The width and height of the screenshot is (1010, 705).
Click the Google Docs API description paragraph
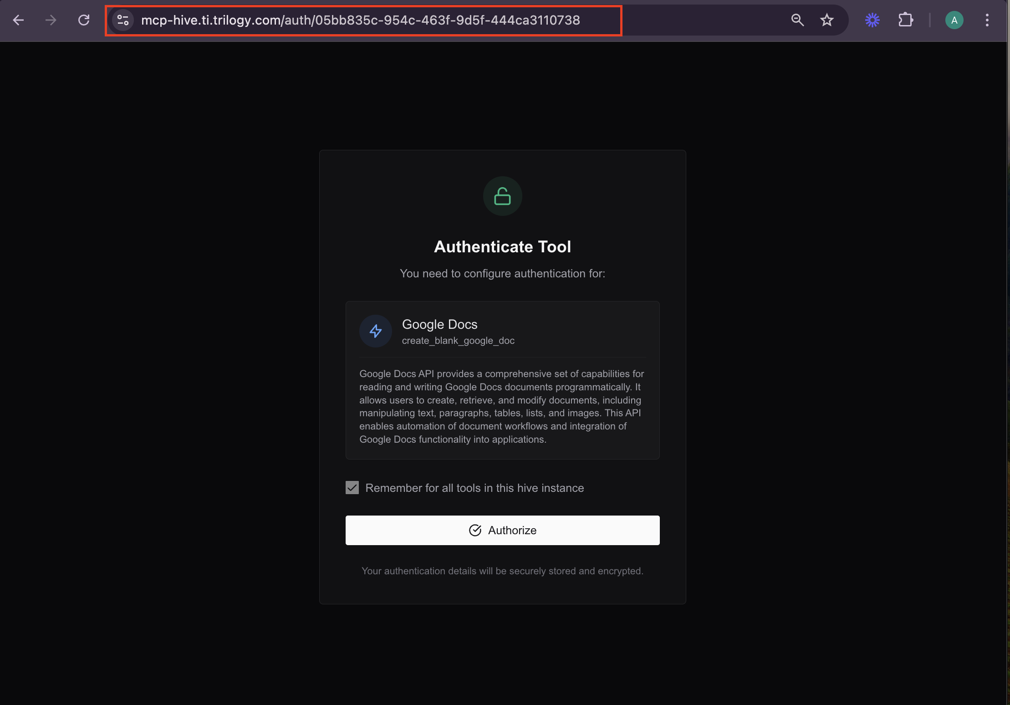click(502, 406)
